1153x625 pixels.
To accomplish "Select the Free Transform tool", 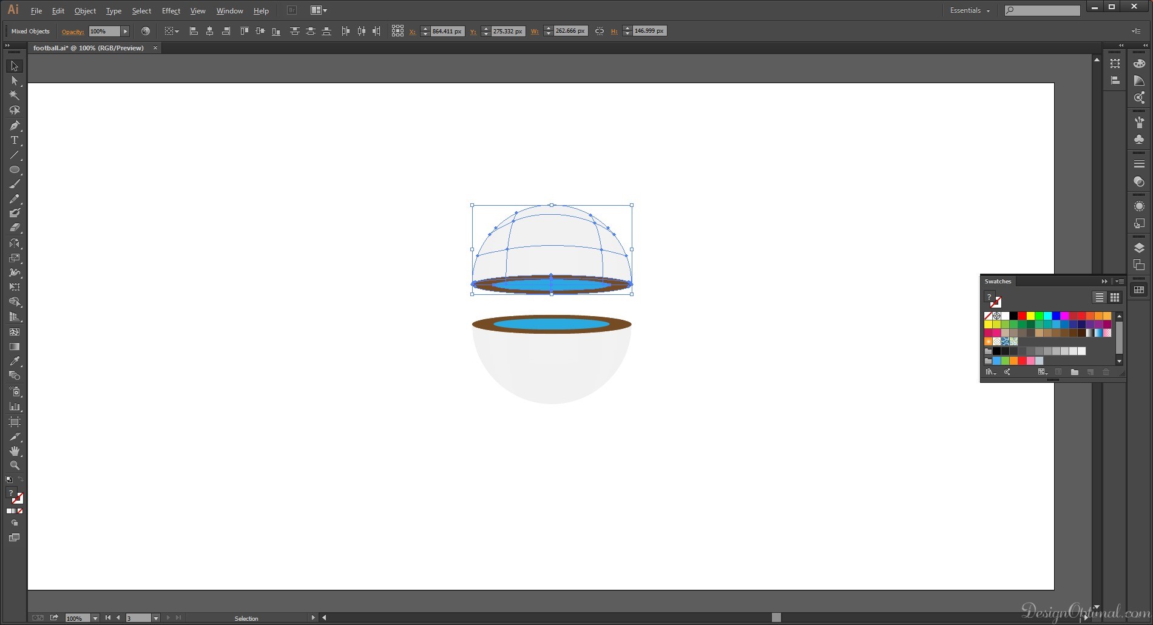I will pos(15,287).
